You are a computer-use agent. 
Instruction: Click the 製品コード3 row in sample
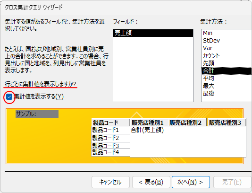(x=110, y=145)
